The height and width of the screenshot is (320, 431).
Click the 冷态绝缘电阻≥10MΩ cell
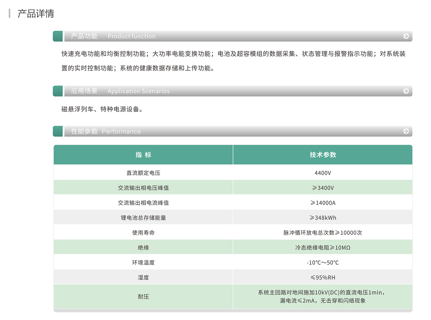pos(323,248)
